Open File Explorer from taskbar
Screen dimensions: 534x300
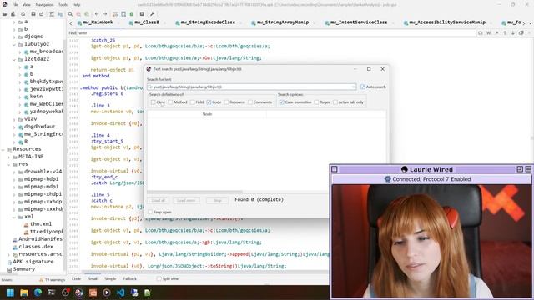[24, 292]
